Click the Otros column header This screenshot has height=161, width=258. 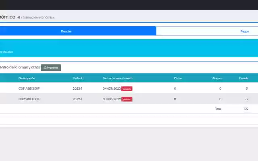pyautogui.click(x=178, y=78)
